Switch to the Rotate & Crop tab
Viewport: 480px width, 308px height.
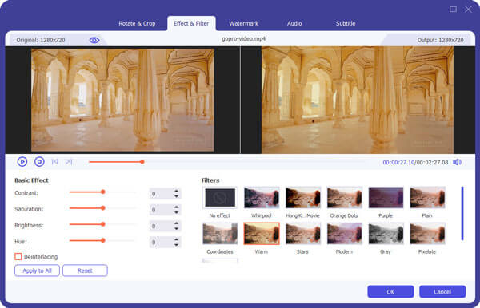[137, 23]
